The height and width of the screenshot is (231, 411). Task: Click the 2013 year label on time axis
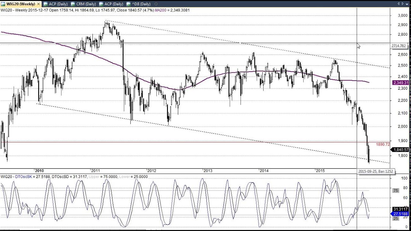click(208, 171)
